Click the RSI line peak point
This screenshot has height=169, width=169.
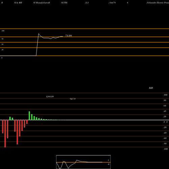(39, 34)
